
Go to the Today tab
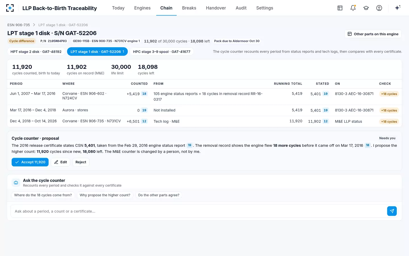[118, 8]
